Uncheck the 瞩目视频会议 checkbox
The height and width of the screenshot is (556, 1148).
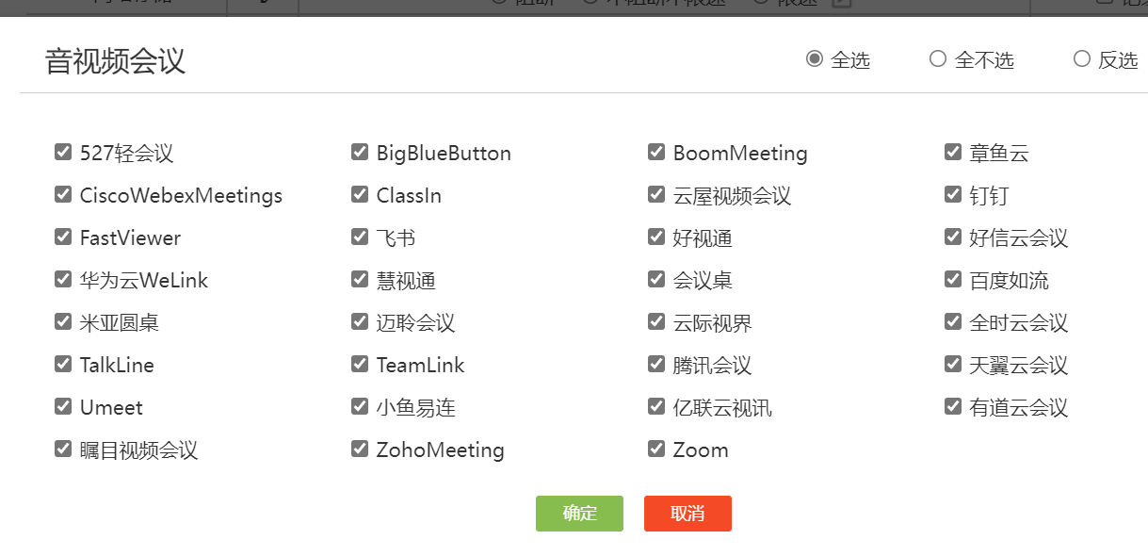[63, 450]
